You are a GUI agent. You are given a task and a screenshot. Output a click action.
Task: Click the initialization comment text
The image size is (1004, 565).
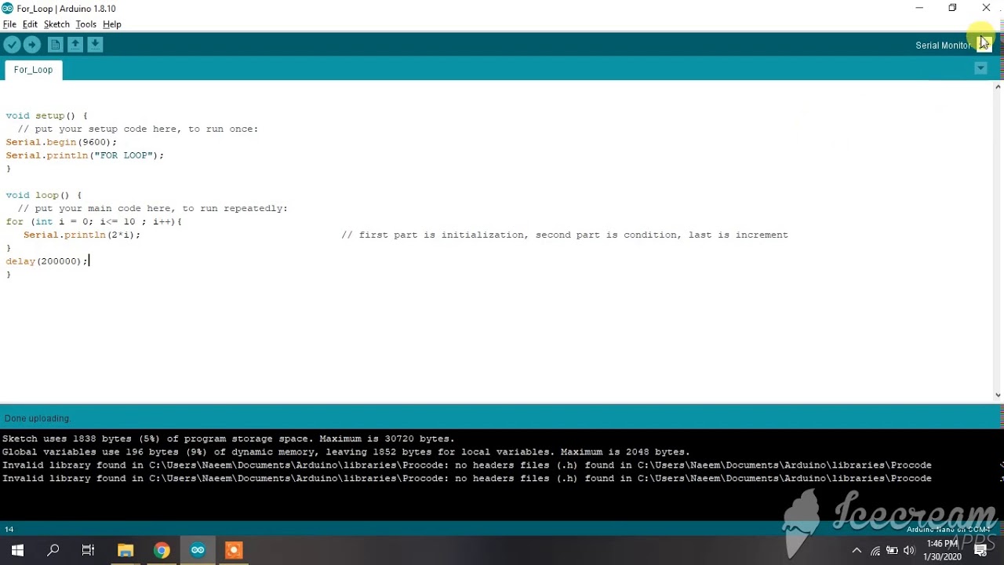(x=565, y=235)
